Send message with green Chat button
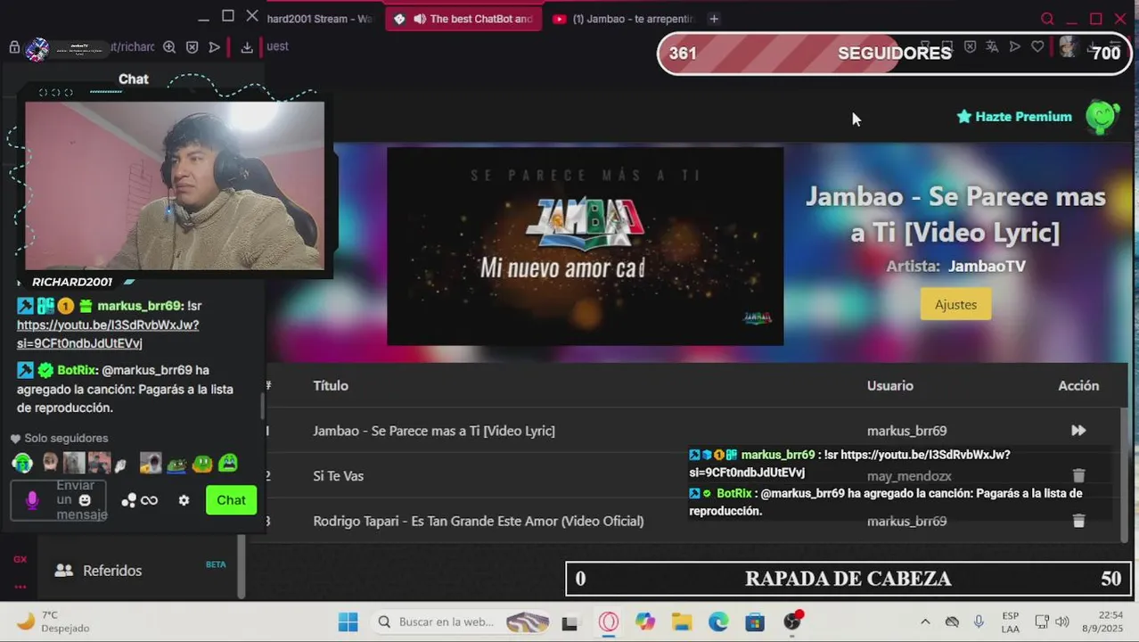This screenshot has height=642, width=1139. 231,500
